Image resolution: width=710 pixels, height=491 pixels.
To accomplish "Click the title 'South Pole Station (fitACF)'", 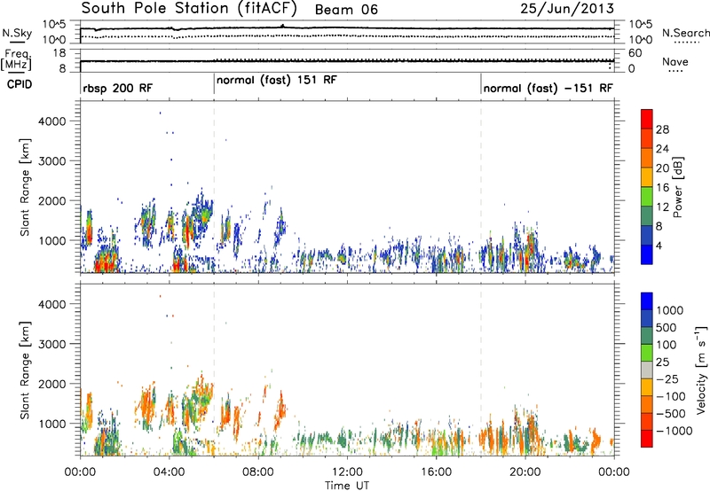I will click(189, 9).
